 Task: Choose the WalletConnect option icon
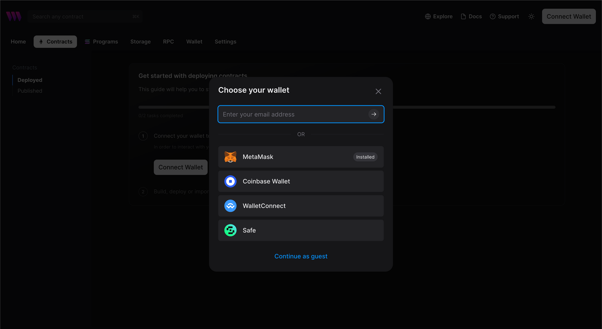click(x=230, y=206)
